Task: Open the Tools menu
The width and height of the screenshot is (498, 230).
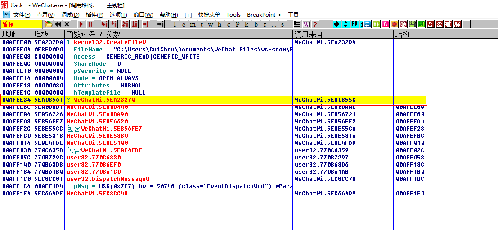Action: (x=233, y=14)
